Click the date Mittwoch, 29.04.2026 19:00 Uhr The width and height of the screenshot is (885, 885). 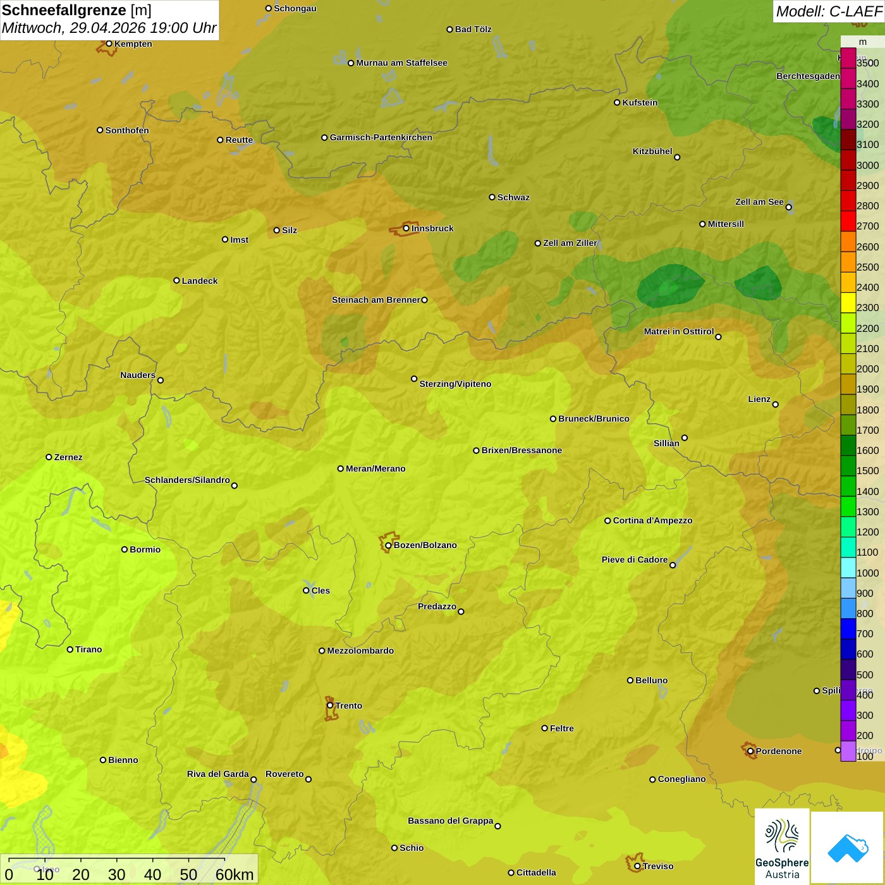coord(109,28)
